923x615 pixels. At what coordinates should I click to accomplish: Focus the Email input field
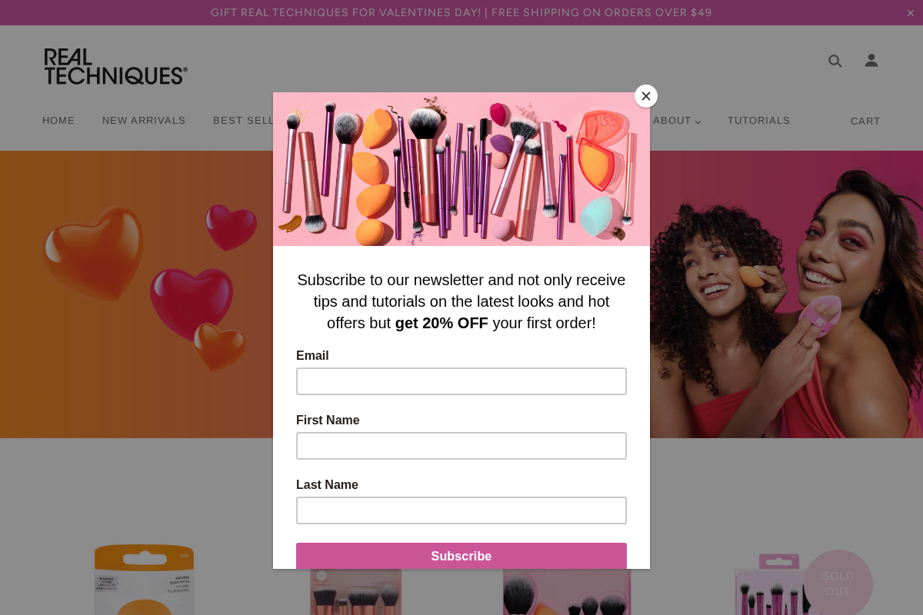pyautogui.click(x=461, y=381)
